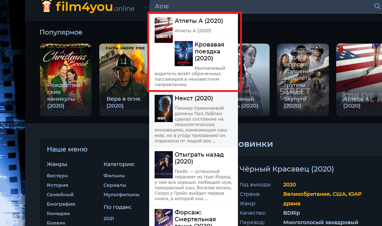Click the search magnifier icon
This screenshot has height=226, width=382.
[x=377, y=6]
